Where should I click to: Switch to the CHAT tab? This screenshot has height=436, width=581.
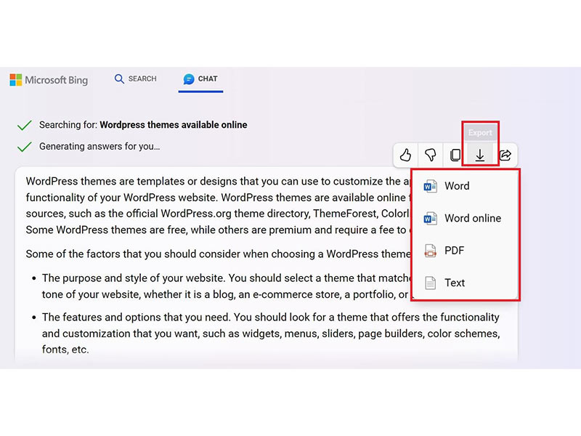(x=200, y=78)
